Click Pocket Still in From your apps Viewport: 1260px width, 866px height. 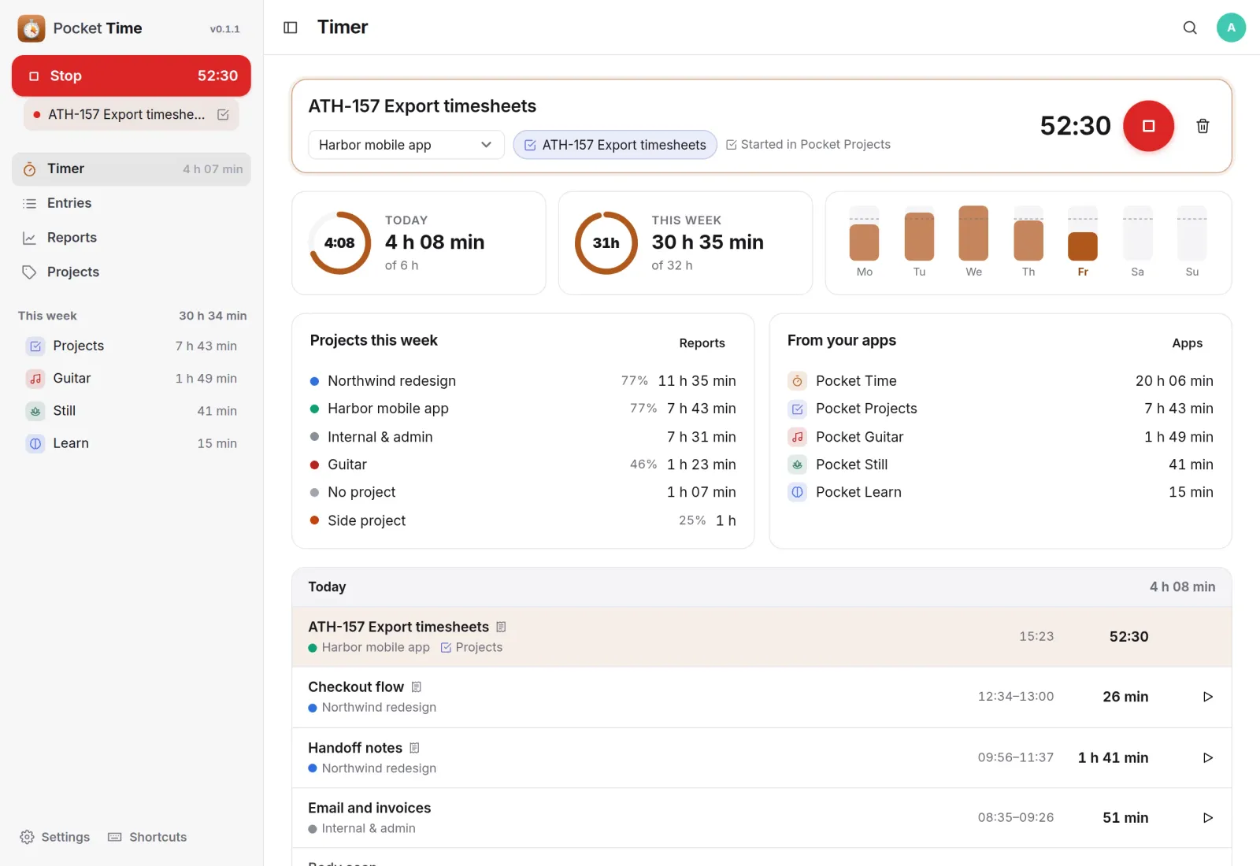click(1000, 464)
